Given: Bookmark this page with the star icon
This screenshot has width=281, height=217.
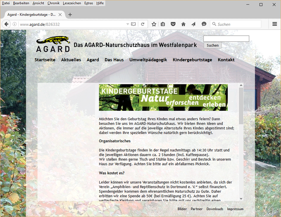Looking at the screenshot, I should coord(154,24).
